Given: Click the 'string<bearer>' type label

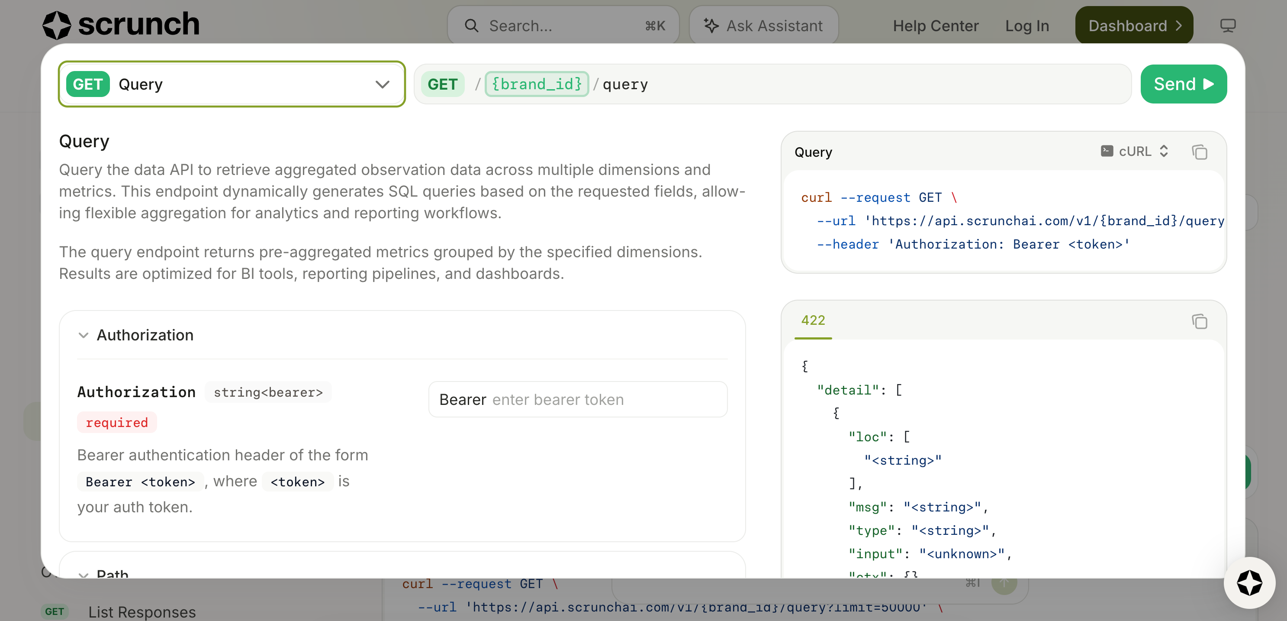Looking at the screenshot, I should pyautogui.click(x=268, y=392).
